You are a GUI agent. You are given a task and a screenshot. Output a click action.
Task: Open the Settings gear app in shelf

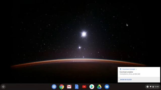(x=54, y=87)
